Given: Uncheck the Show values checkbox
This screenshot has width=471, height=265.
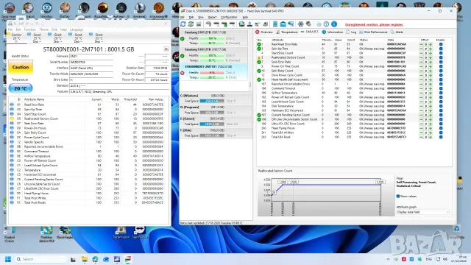Looking at the screenshot, I should coord(398,197).
